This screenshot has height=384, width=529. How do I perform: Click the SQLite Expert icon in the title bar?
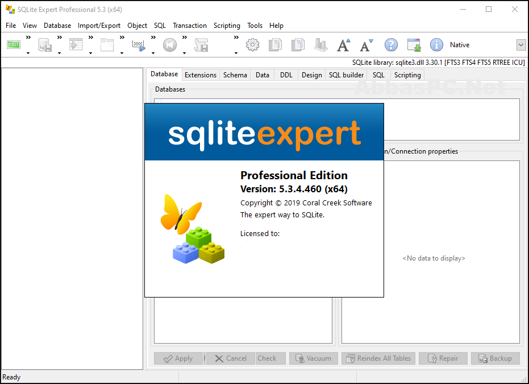pos(10,10)
